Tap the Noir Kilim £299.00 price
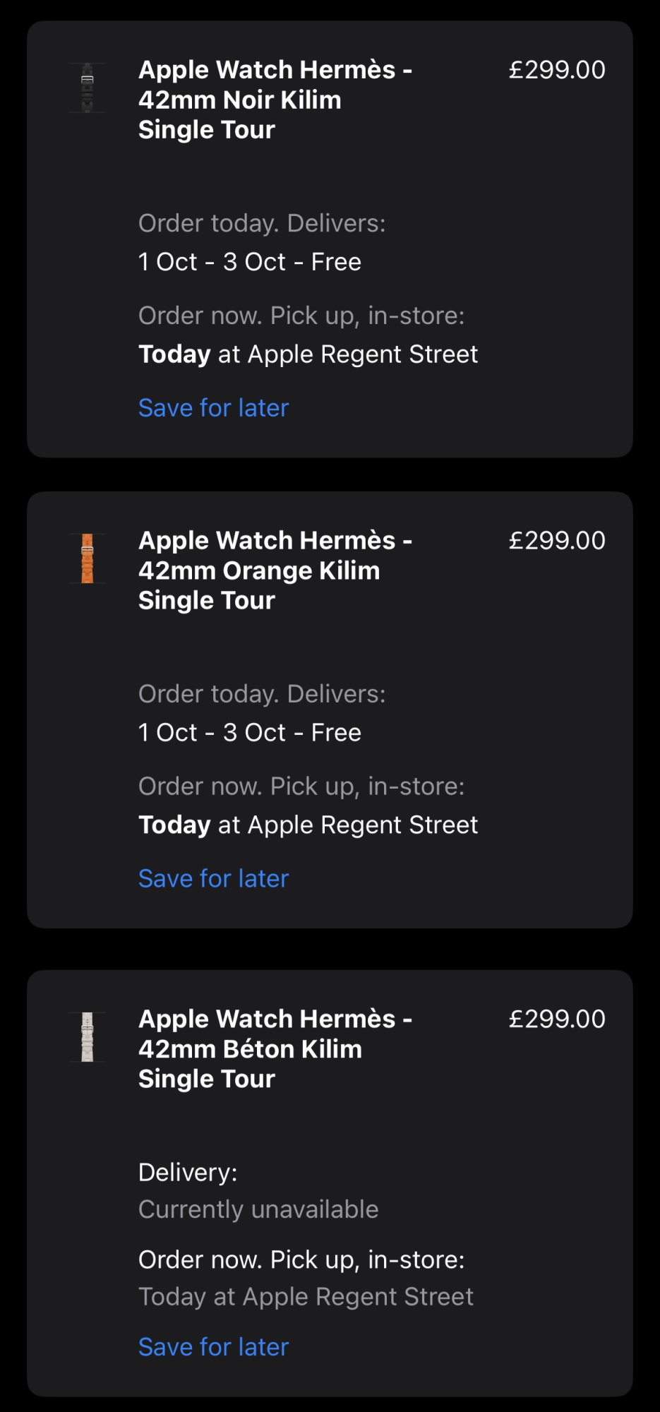This screenshot has width=660, height=1412. coord(557,70)
